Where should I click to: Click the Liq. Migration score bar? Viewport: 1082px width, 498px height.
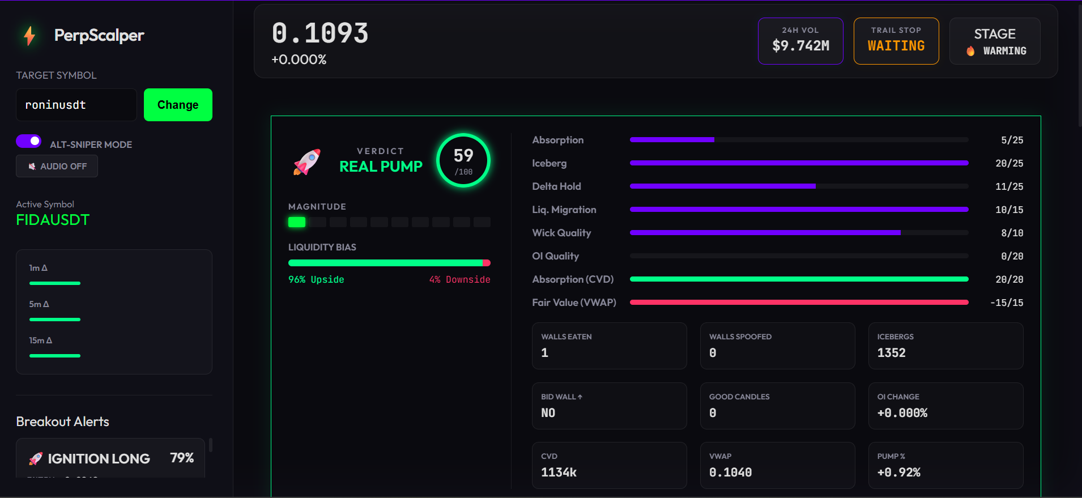click(799, 210)
